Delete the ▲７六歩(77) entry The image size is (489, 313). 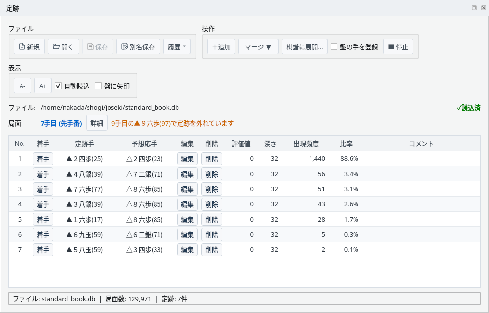tap(212, 189)
